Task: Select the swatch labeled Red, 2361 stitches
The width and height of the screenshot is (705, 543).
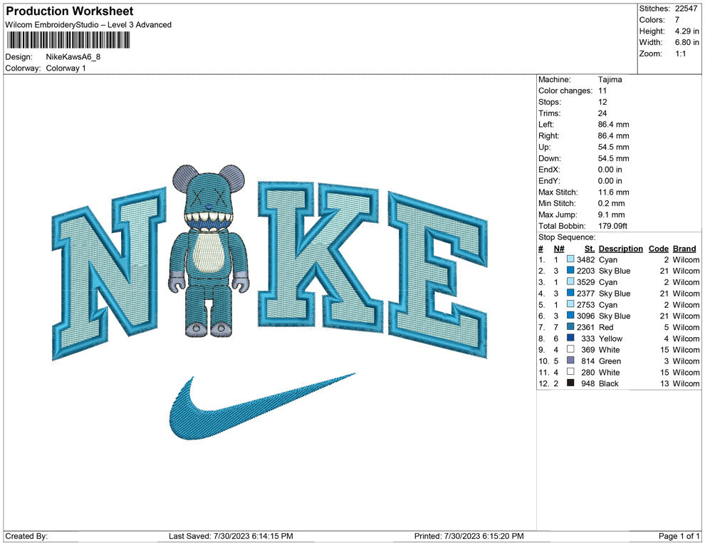Action: pyautogui.click(x=570, y=326)
